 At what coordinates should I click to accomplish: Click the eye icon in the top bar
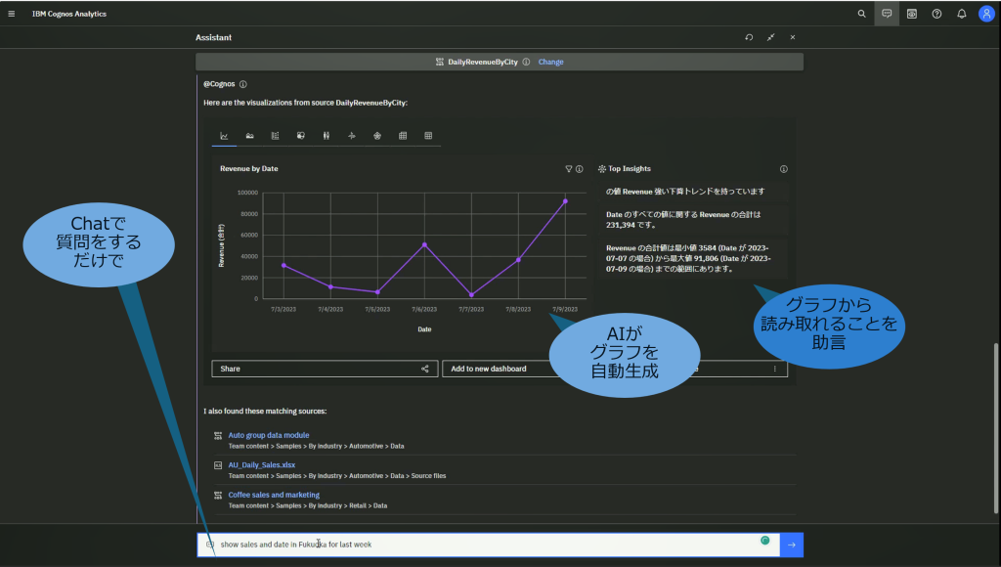[912, 14]
